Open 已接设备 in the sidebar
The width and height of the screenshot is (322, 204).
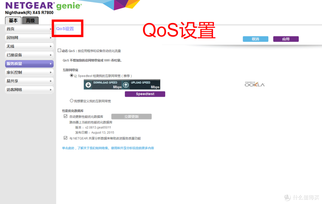[29, 55]
